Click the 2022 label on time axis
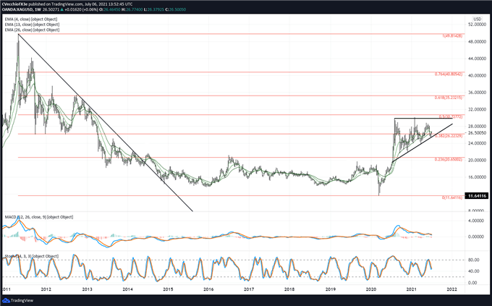492x306 pixels. pyautogui.click(x=451, y=289)
